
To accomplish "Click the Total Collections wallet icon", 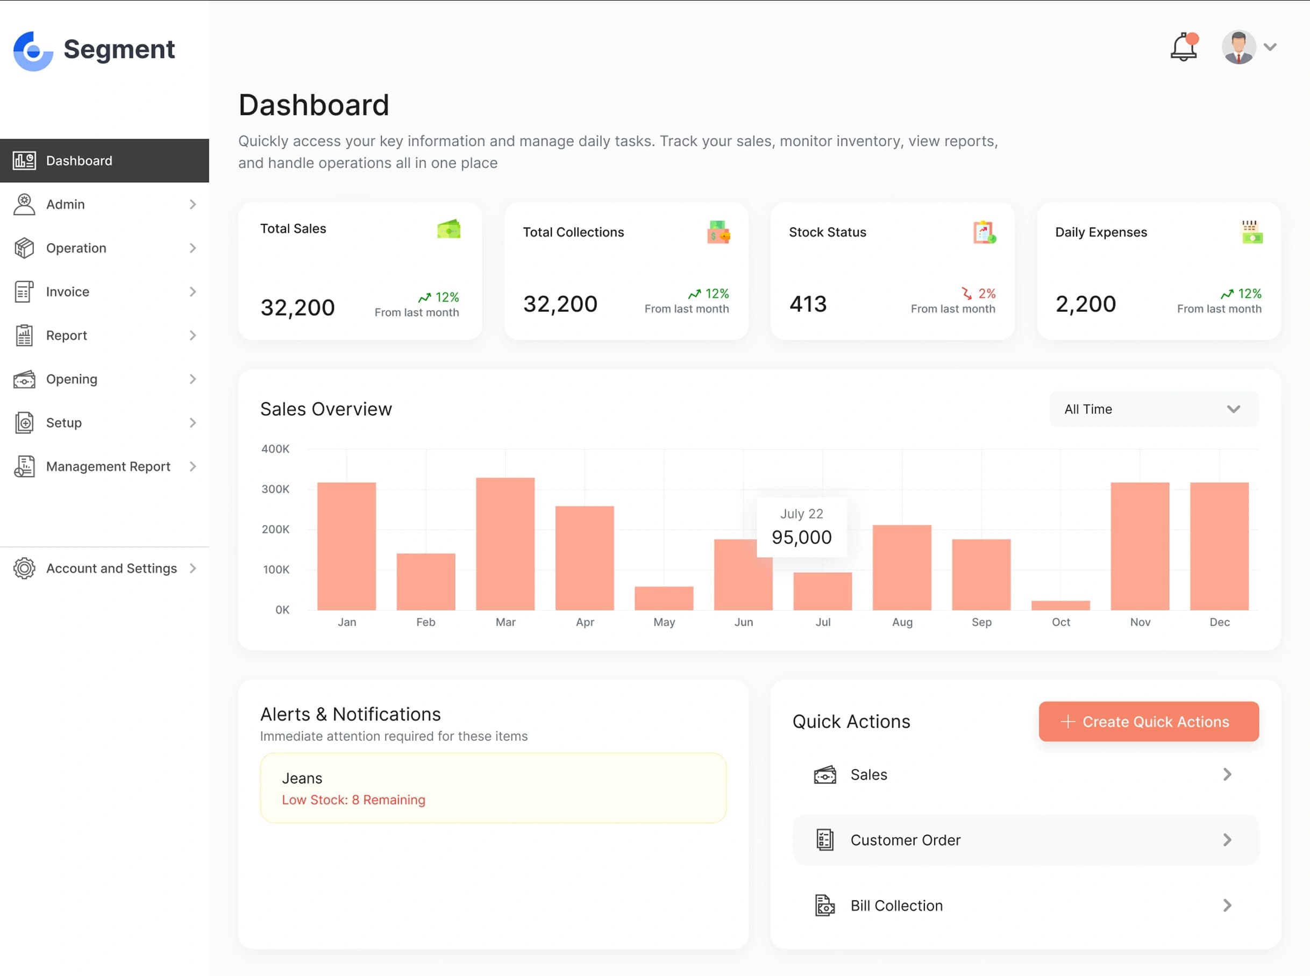I will pyautogui.click(x=718, y=232).
